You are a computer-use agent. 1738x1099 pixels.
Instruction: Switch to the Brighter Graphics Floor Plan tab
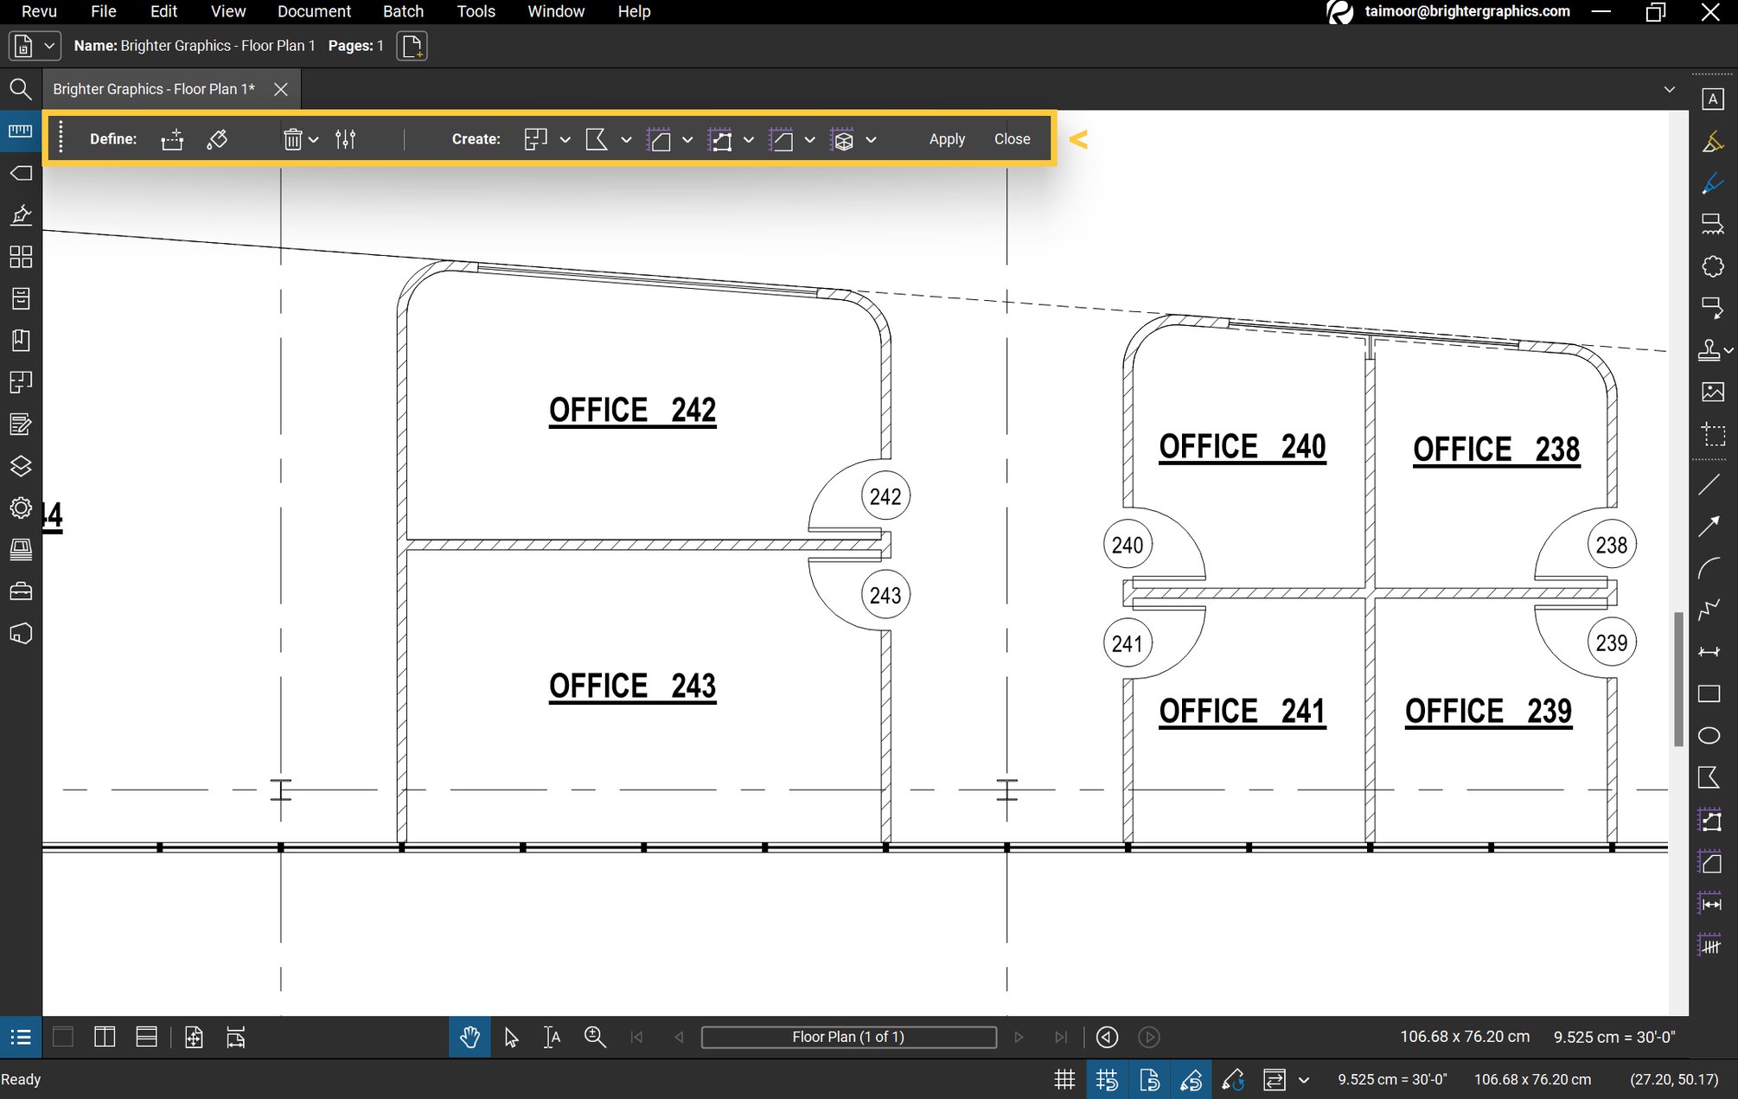[153, 89]
